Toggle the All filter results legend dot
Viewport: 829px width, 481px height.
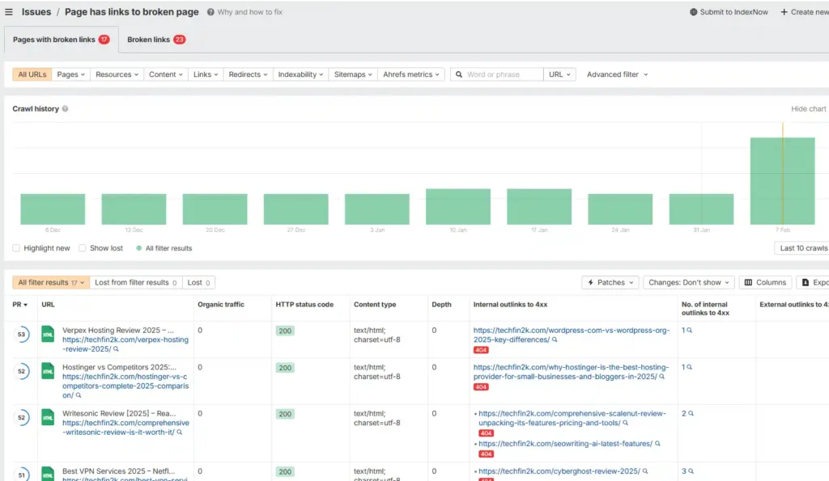(x=138, y=248)
